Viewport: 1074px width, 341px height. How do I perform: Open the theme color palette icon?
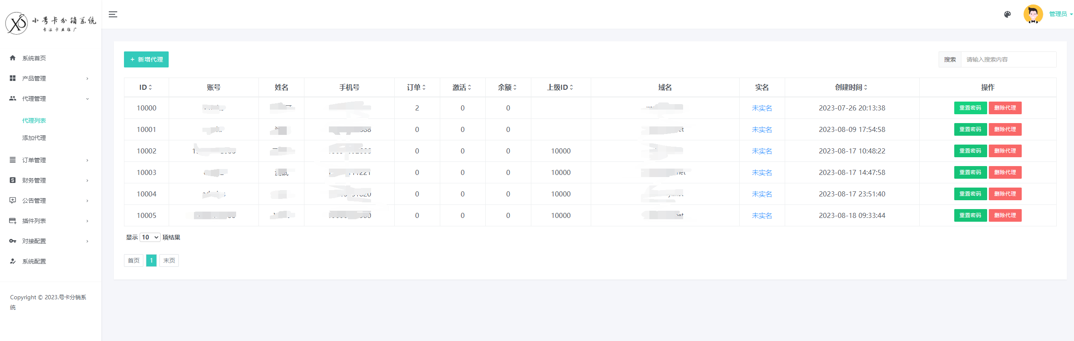pos(1007,14)
